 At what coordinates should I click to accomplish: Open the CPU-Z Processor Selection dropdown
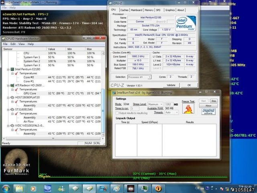coord(139,77)
